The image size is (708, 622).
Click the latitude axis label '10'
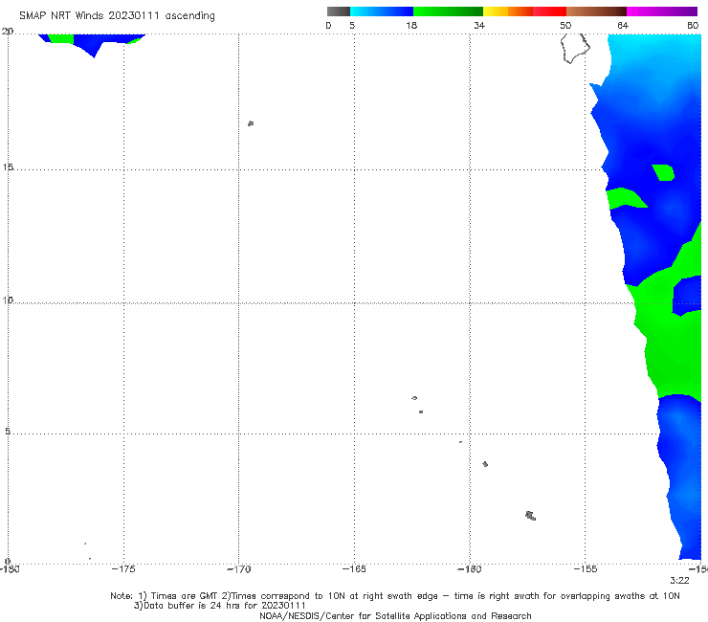pyautogui.click(x=8, y=300)
